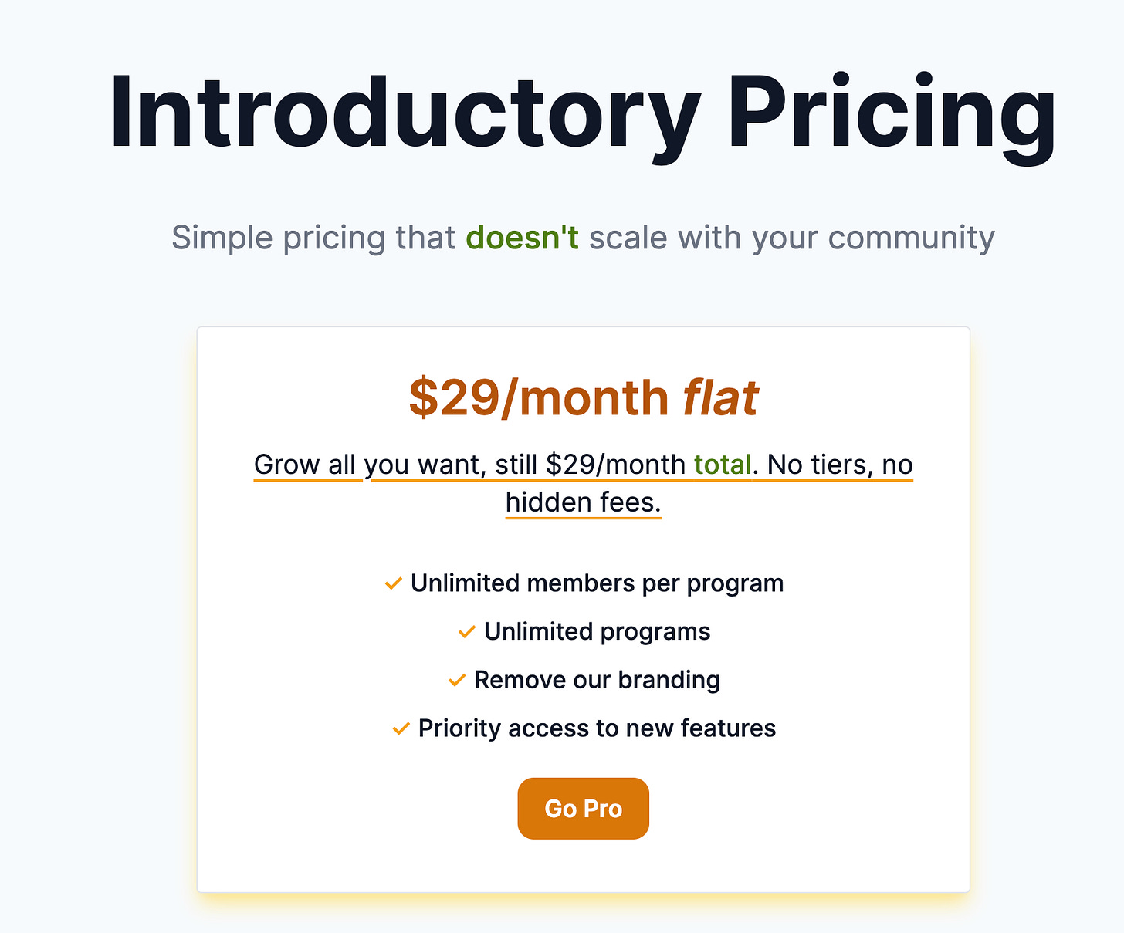The image size is (1124, 933).
Task: Click checkmark icon beside Unlimited programs
Action: [x=466, y=632]
